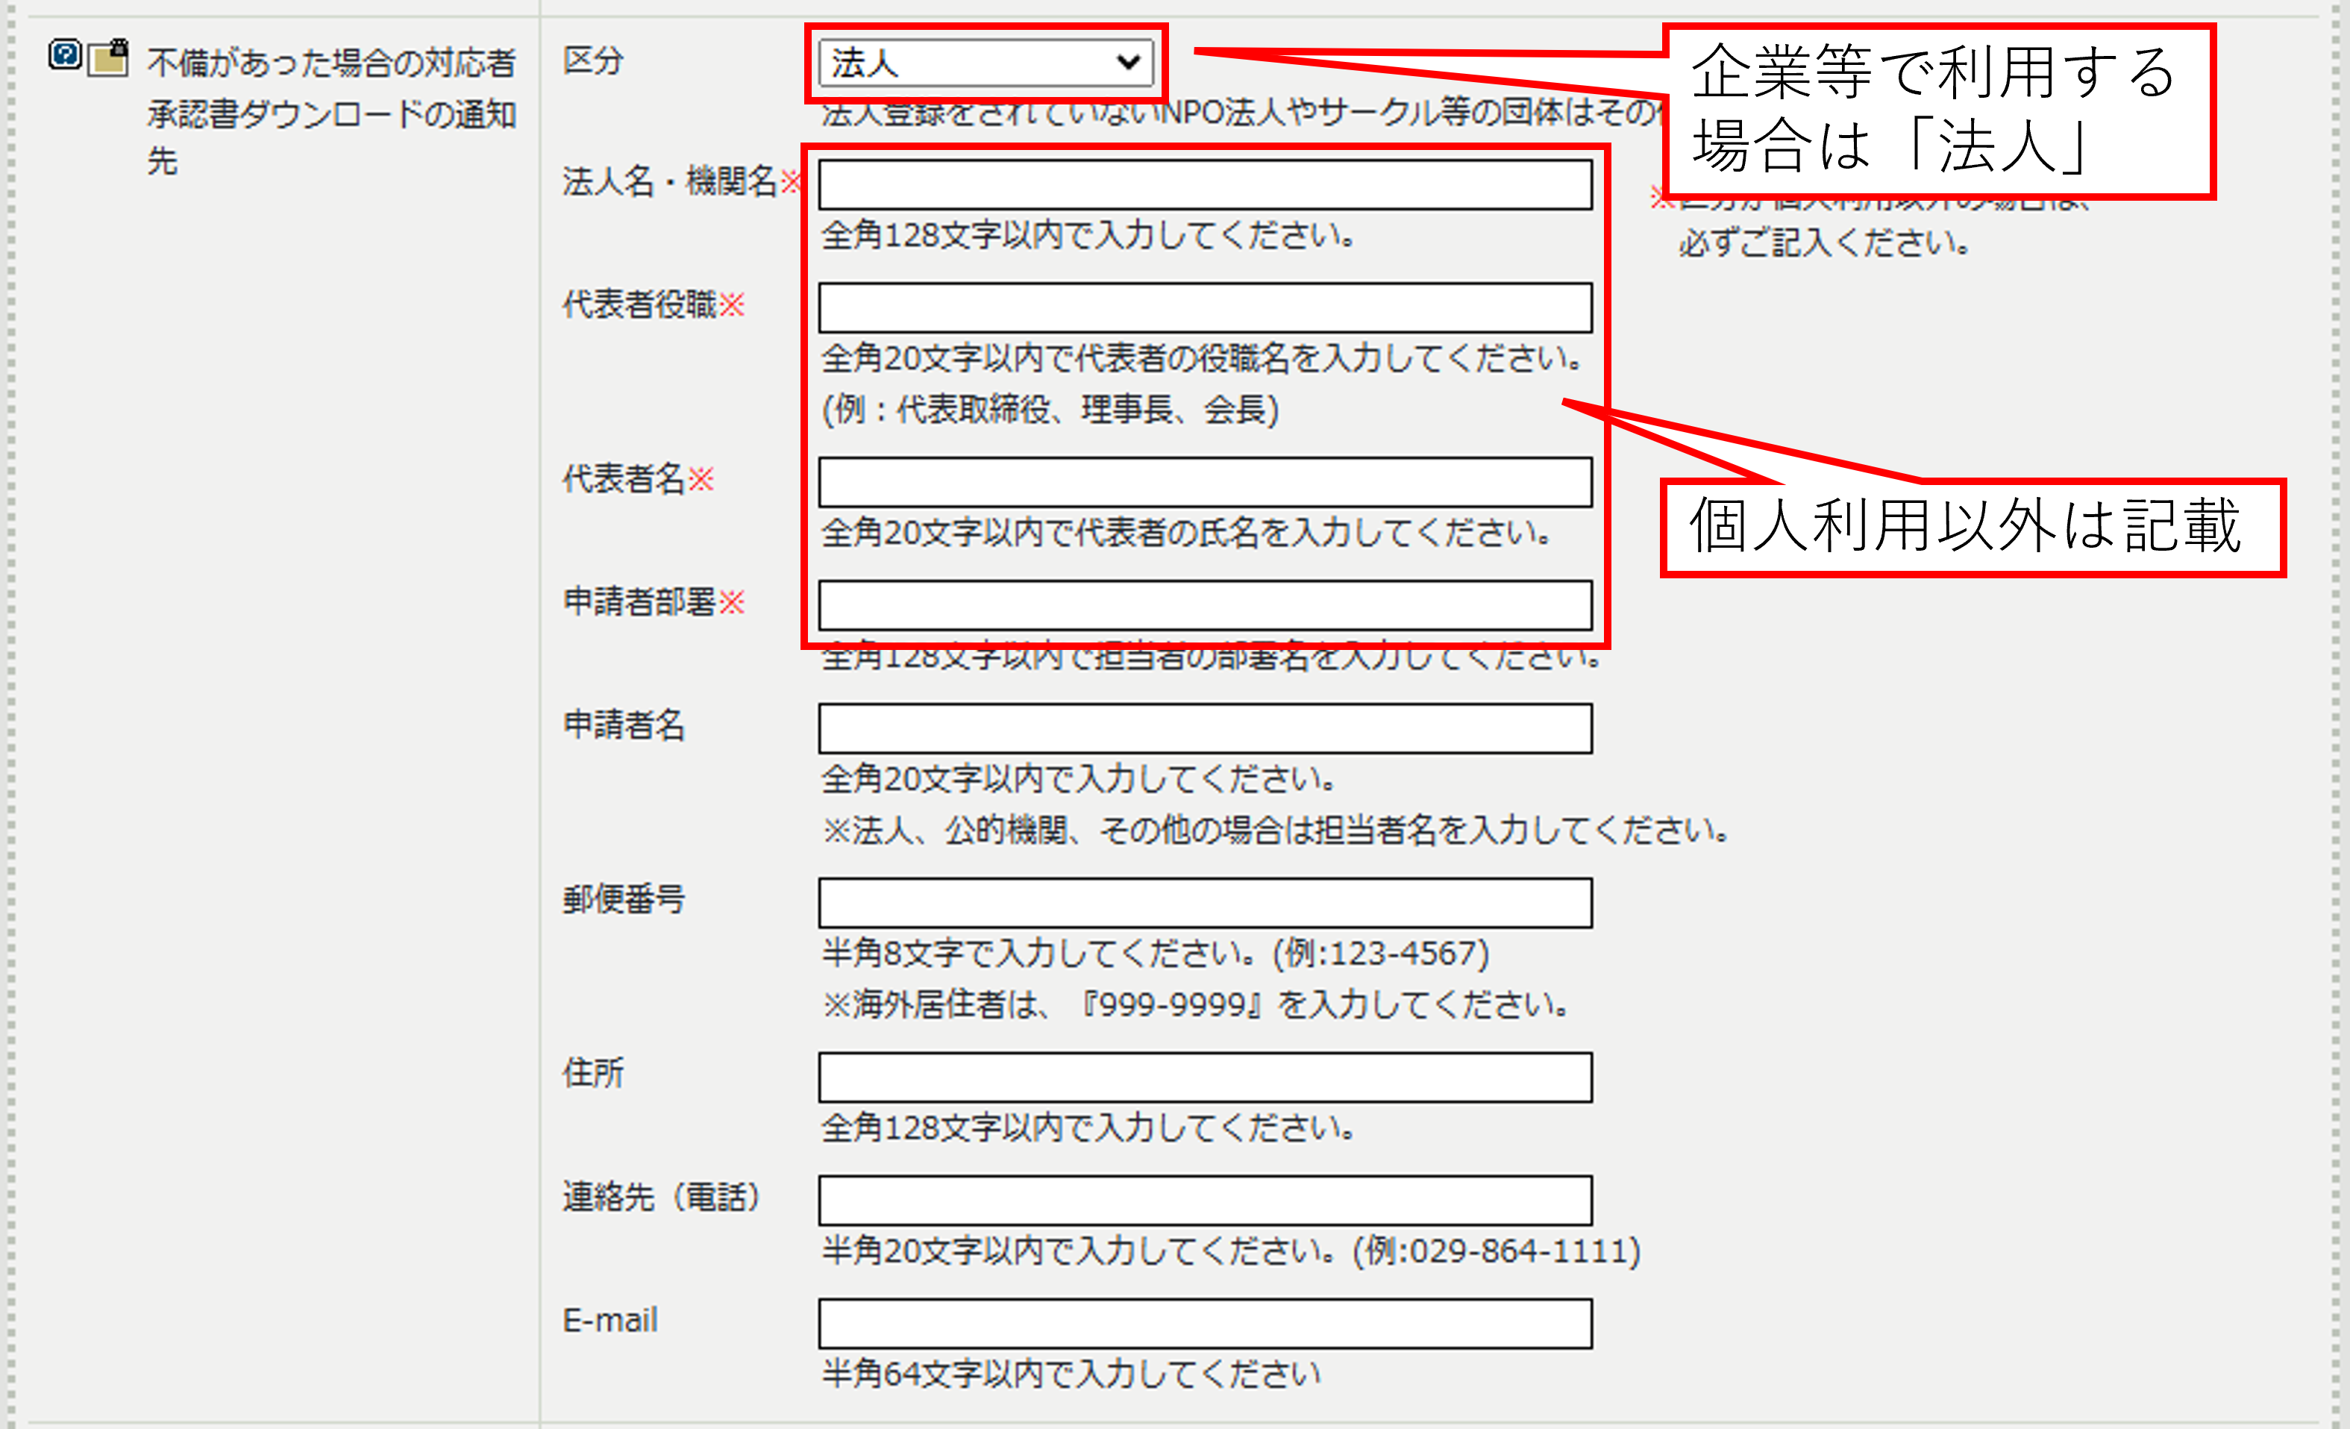Click the 法人名・機関名 input field
This screenshot has height=1429, width=2350.
1206,184
